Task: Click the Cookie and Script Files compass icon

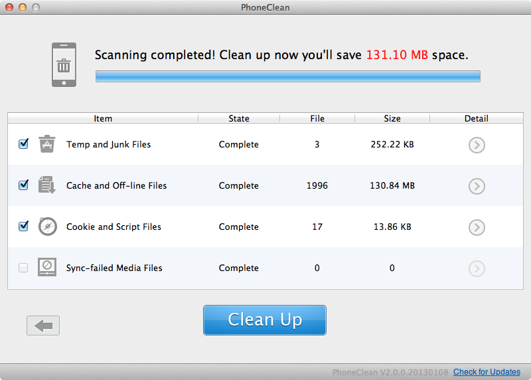Action: point(47,227)
